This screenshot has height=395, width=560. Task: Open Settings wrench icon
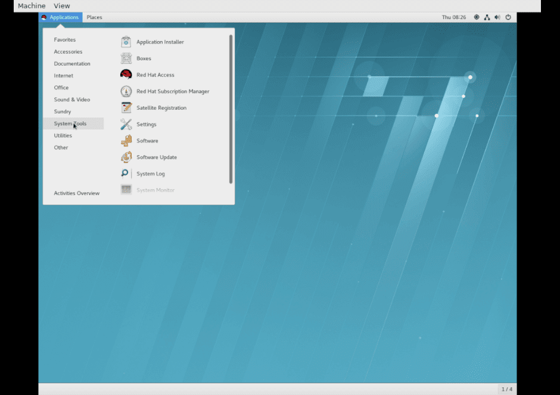tap(126, 125)
